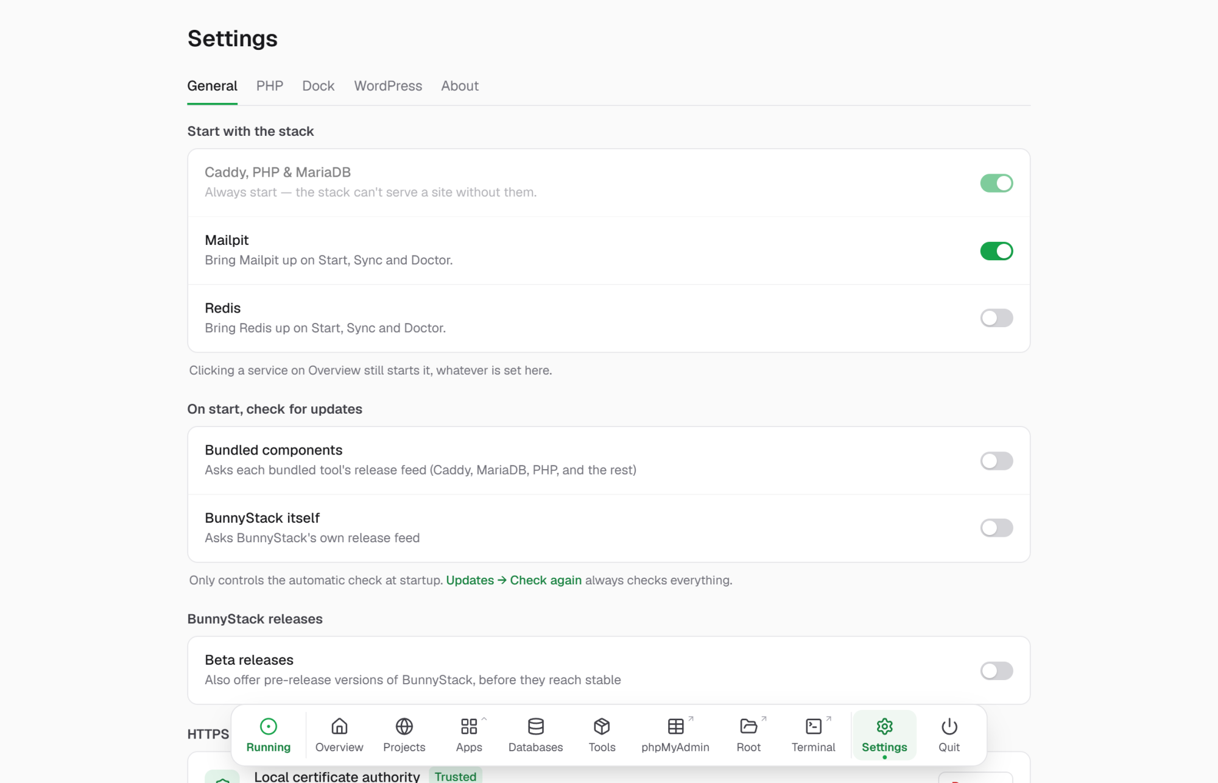Launch phpMyAdmin table icon
This screenshot has width=1218, height=783.
coord(675,726)
